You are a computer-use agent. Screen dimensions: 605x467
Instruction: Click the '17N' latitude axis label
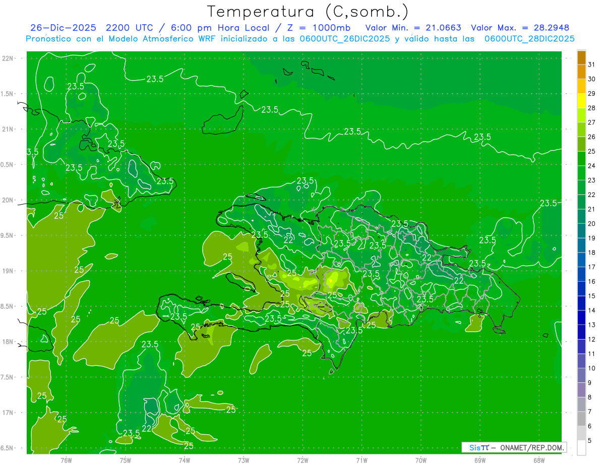pos(8,413)
